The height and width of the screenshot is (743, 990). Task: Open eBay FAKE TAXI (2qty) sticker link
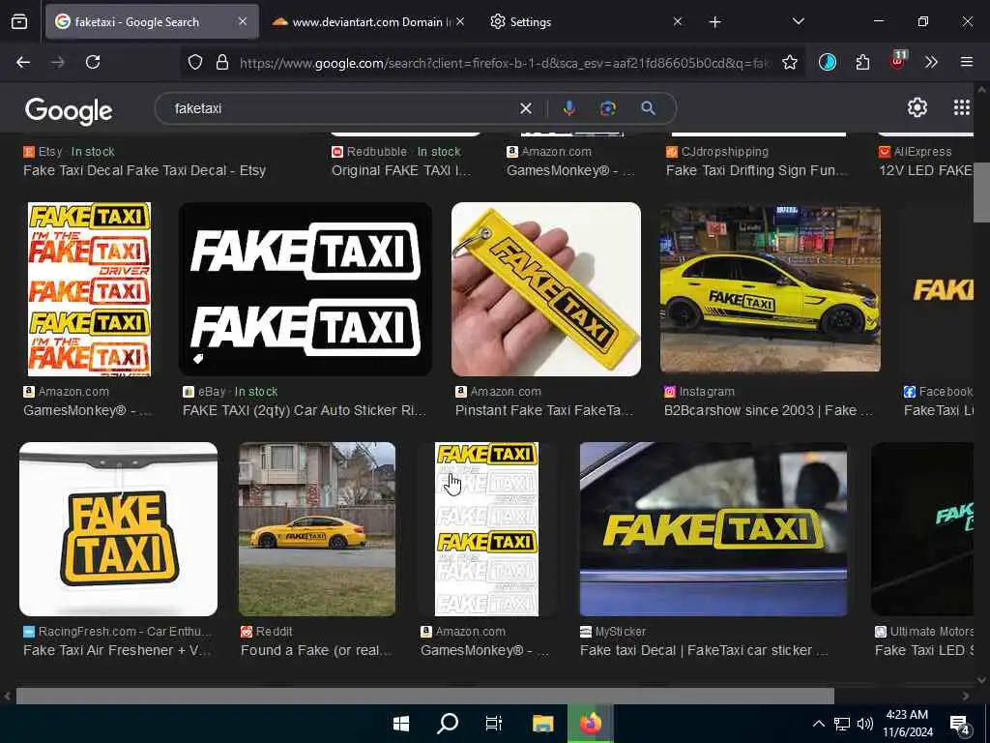(x=305, y=410)
